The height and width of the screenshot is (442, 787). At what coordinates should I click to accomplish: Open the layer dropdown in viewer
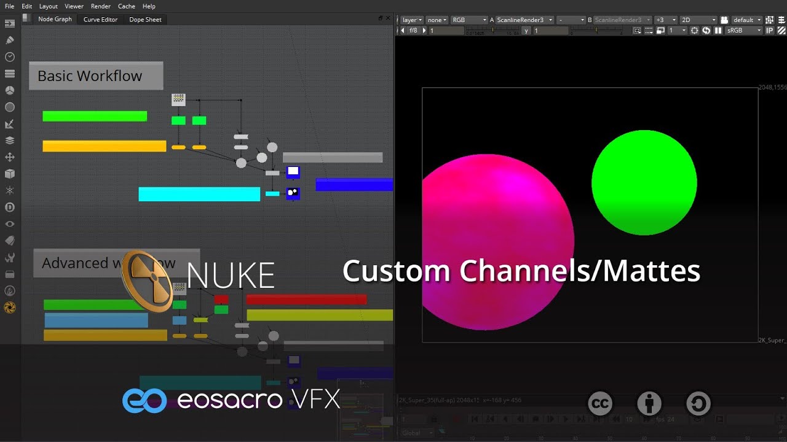point(412,20)
